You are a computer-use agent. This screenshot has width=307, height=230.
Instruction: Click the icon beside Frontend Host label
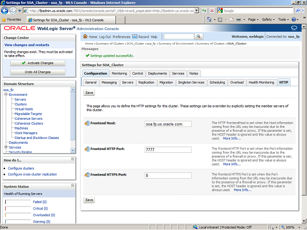point(87,124)
